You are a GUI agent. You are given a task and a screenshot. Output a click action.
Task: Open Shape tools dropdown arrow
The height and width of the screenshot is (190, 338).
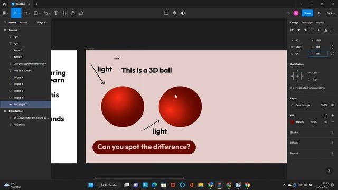40,13
